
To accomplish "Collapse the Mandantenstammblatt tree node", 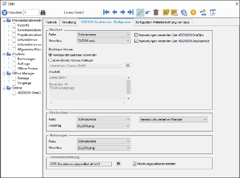I will (4, 21).
